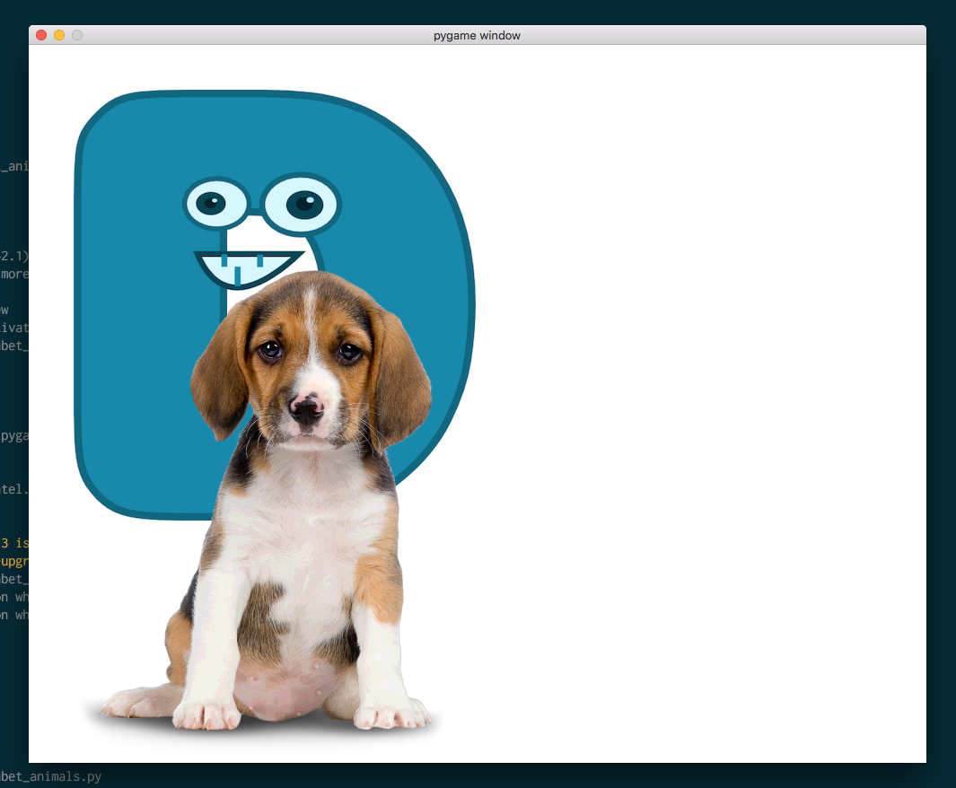This screenshot has width=956, height=788.
Task: Minimize the pygame window with yellow button
Action: click(59, 35)
